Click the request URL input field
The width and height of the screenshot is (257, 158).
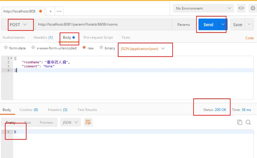click(104, 24)
